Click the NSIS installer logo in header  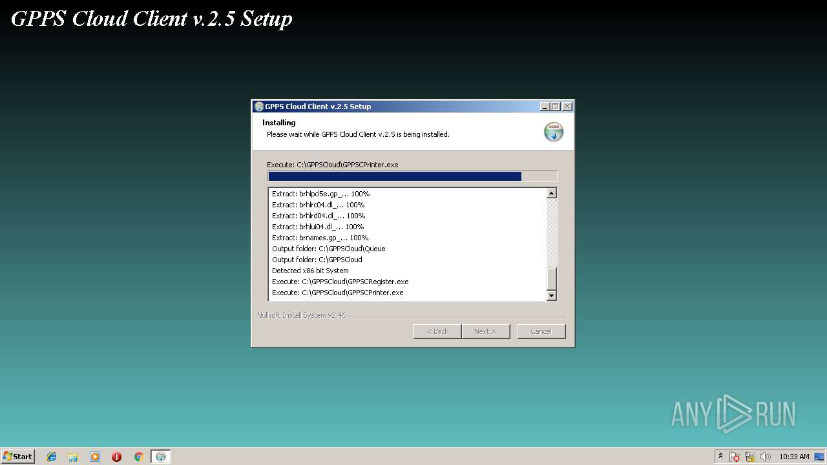(554, 132)
